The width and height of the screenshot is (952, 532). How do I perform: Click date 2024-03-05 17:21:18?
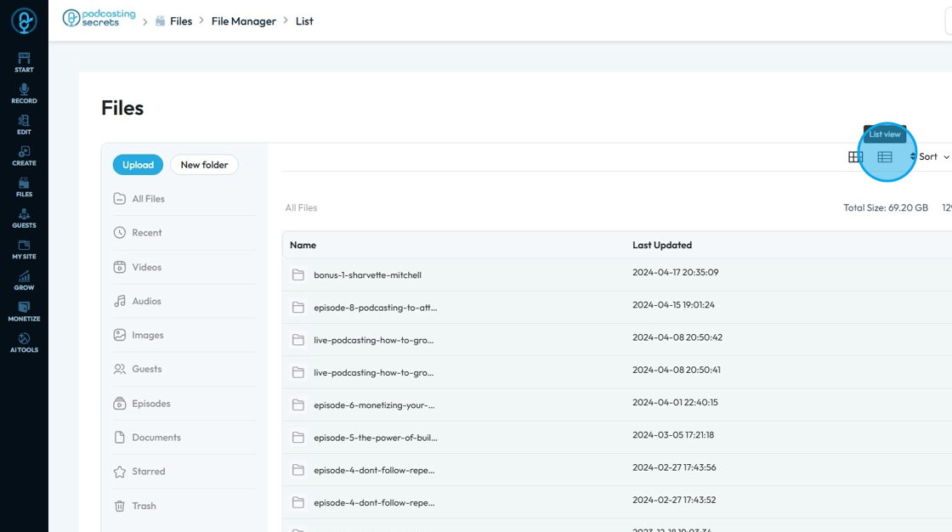point(672,435)
